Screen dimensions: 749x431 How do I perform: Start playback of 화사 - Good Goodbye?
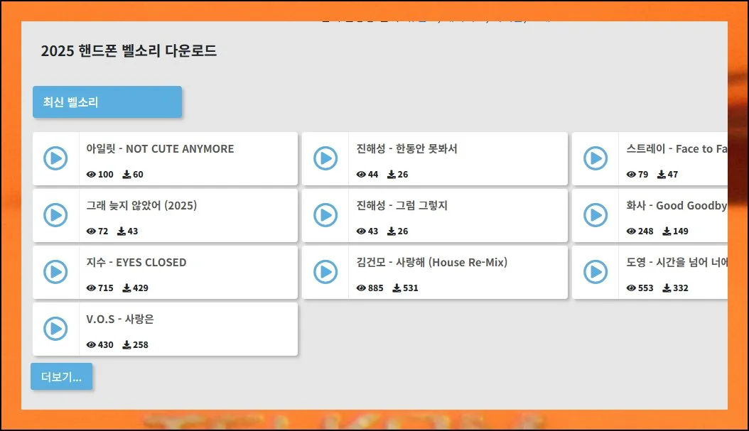coord(596,214)
